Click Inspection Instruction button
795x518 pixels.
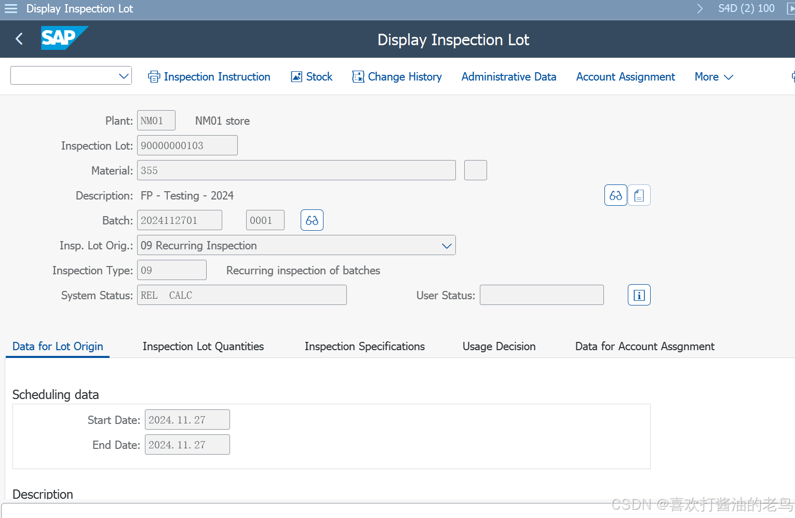(209, 77)
